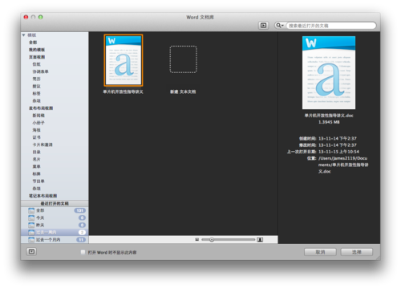Screen dimensions: 401x289
Task: Select the 标签 template category
Action: tap(36, 93)
